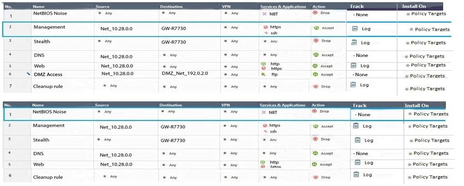Open the None track cell in DMZ Access rule
The image size is (464, 186).
(x=360, y=75)
